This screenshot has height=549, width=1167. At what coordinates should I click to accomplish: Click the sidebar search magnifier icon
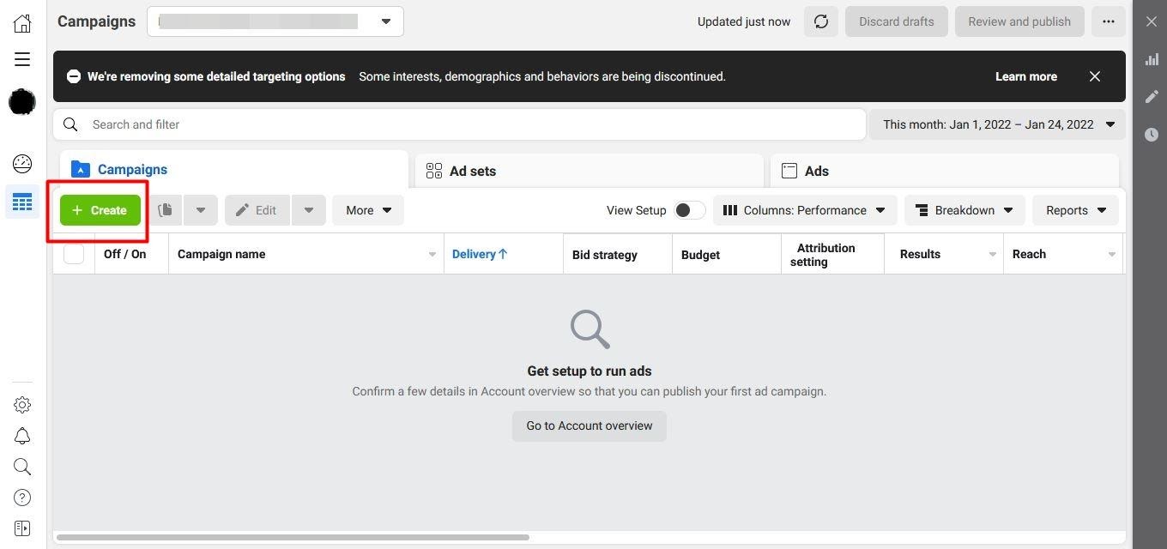(22, 467)
